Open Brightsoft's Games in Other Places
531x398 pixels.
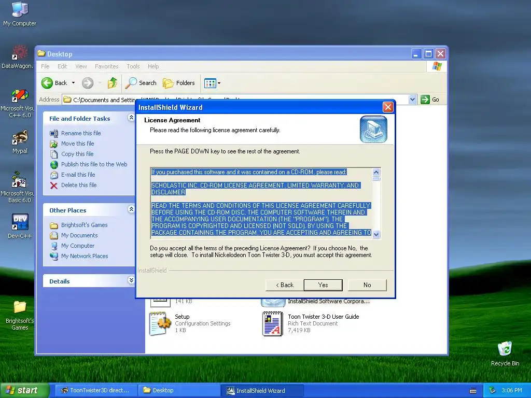tap(85, 225)
